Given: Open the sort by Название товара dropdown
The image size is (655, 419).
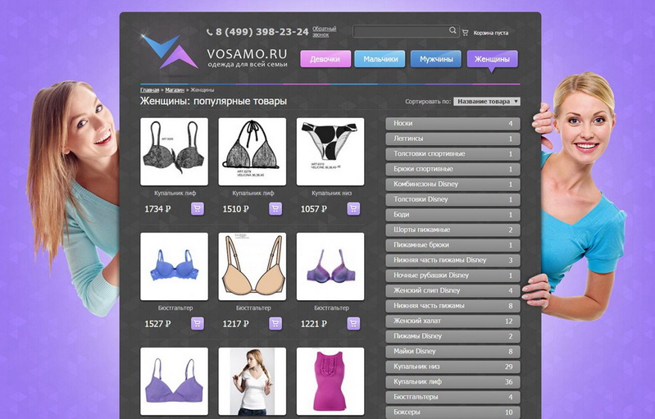Looking at the screenshot, I should pyautogui.click(x=487, y=102).
